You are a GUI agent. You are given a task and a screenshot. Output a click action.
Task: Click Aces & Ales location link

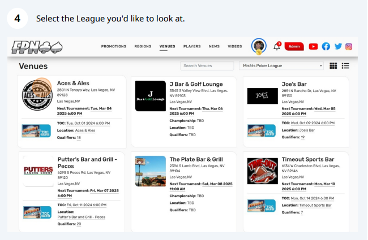click(85, 130)
